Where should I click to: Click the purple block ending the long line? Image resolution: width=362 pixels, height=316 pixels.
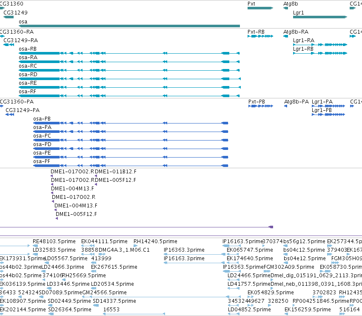click(271, 227)
